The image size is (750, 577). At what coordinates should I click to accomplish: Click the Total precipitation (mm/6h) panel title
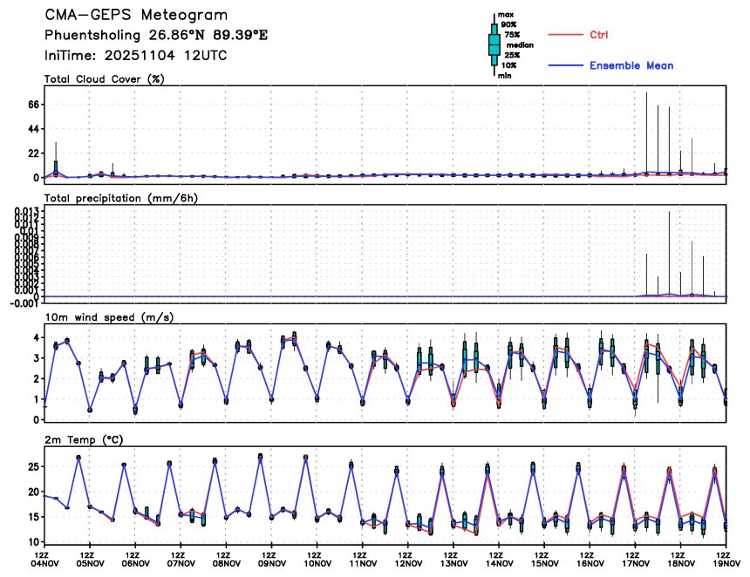[x=121, y=198]
